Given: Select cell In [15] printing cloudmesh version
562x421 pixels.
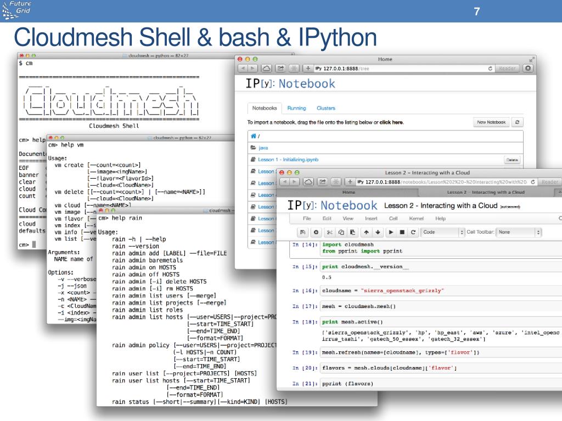Looking at the screenshot, I should [x=441, y=267].
